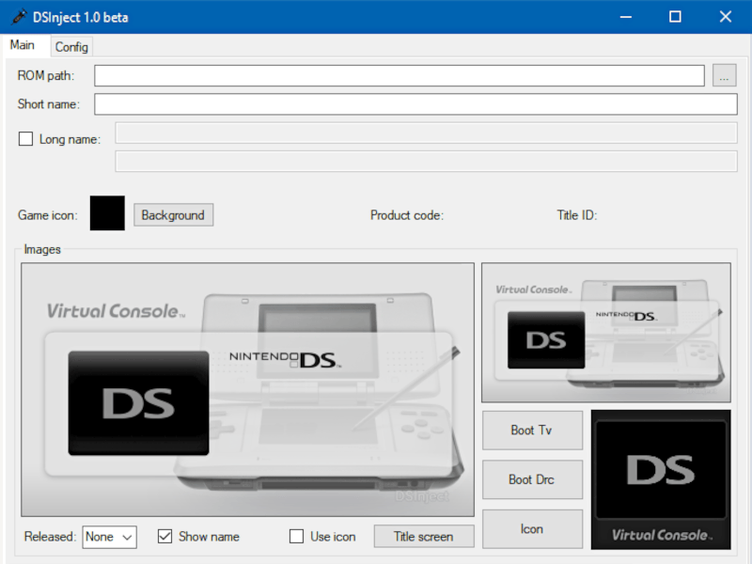
Task: Click the Boot Drc button
Action: pos(532,479)
